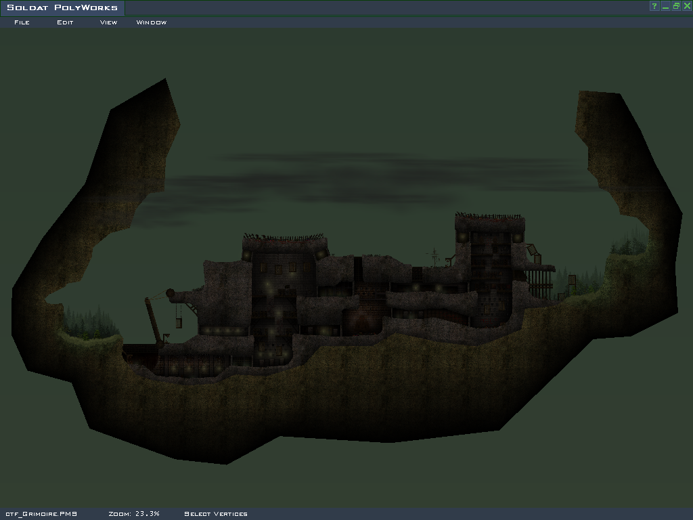Open the View menu

[108, 22]
